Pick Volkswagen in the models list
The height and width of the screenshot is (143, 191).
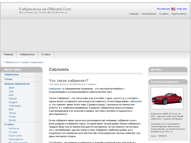click(x=15, y=106)
